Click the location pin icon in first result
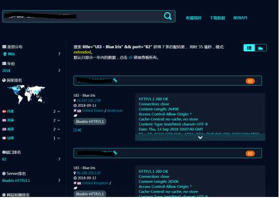This screenshot has width=280, height=198. pos(74,101)
